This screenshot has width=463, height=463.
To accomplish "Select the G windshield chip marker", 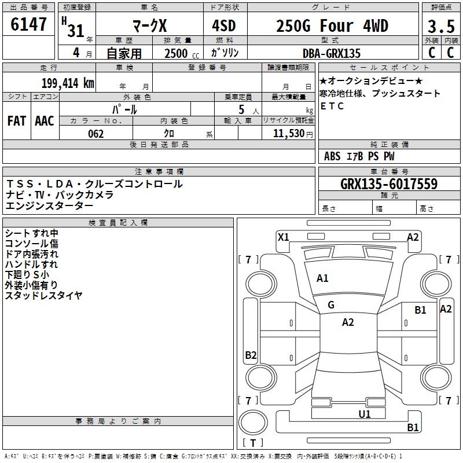I will coord(331,305).
